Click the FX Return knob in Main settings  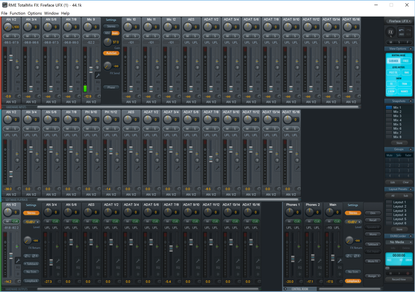tap(349, 240)
